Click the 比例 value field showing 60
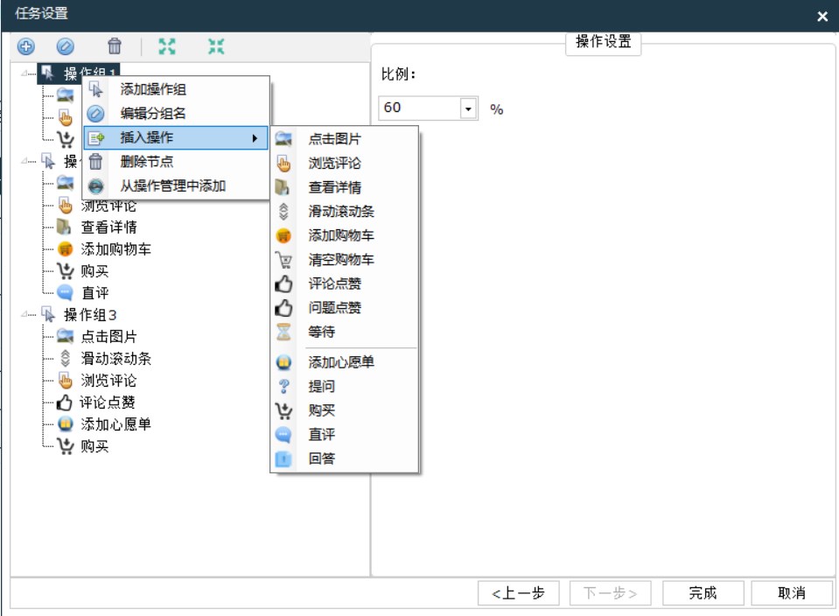This screenshot has height=616, width=839. (419, 108)
